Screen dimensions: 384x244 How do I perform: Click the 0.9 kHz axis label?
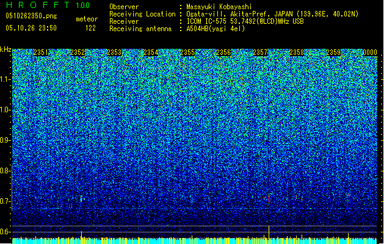(x=5, y=140)
